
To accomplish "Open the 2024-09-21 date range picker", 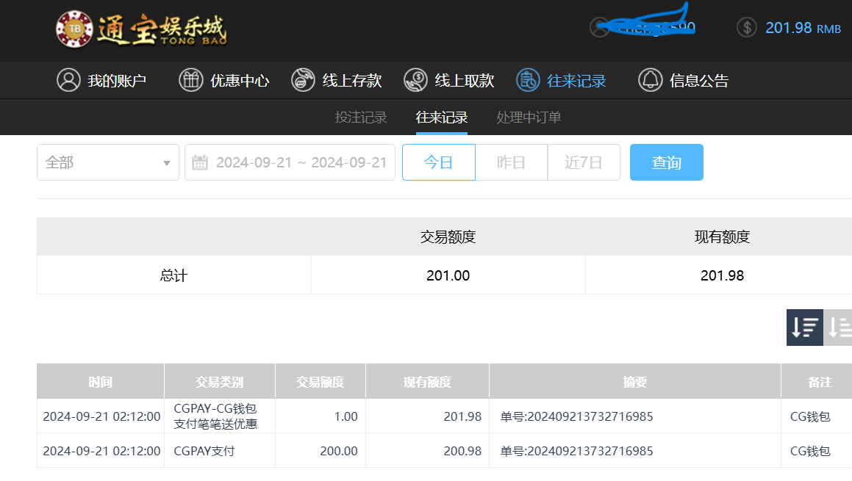I will (x=301, y=162).
